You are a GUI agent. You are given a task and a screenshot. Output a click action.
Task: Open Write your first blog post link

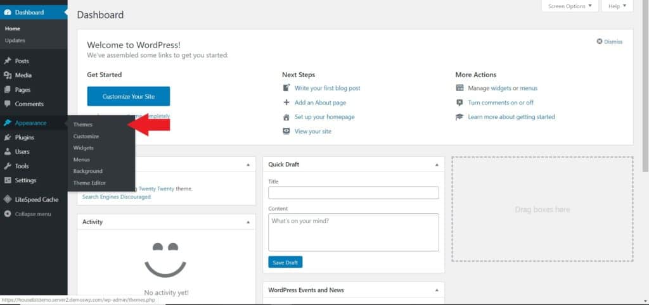point(328,88)
